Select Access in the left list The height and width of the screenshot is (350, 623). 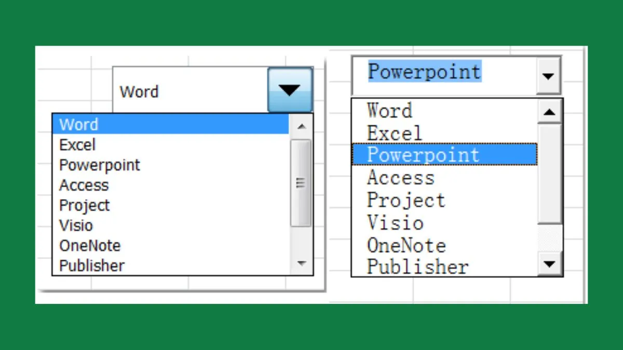84,185
